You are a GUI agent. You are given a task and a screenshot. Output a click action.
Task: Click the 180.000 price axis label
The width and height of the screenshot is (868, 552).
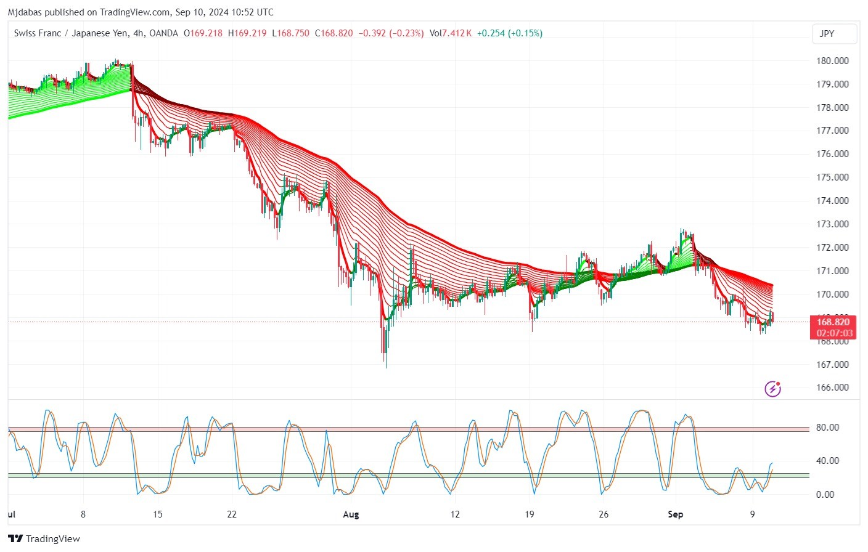pyautogui.click(x=832, y=61)
